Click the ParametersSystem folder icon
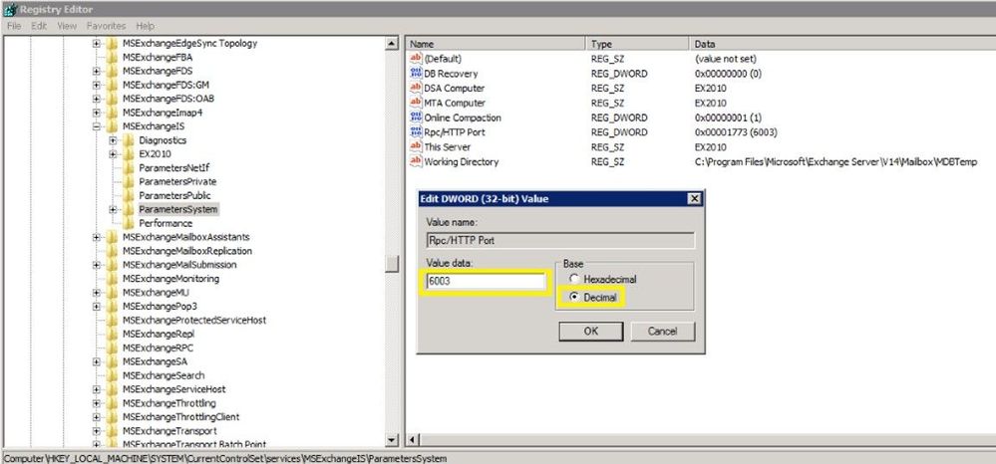The height and width of the screenshot is (464, 996). click(x=129, y=209)
